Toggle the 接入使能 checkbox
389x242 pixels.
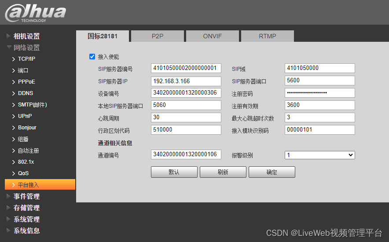point(92,56)
